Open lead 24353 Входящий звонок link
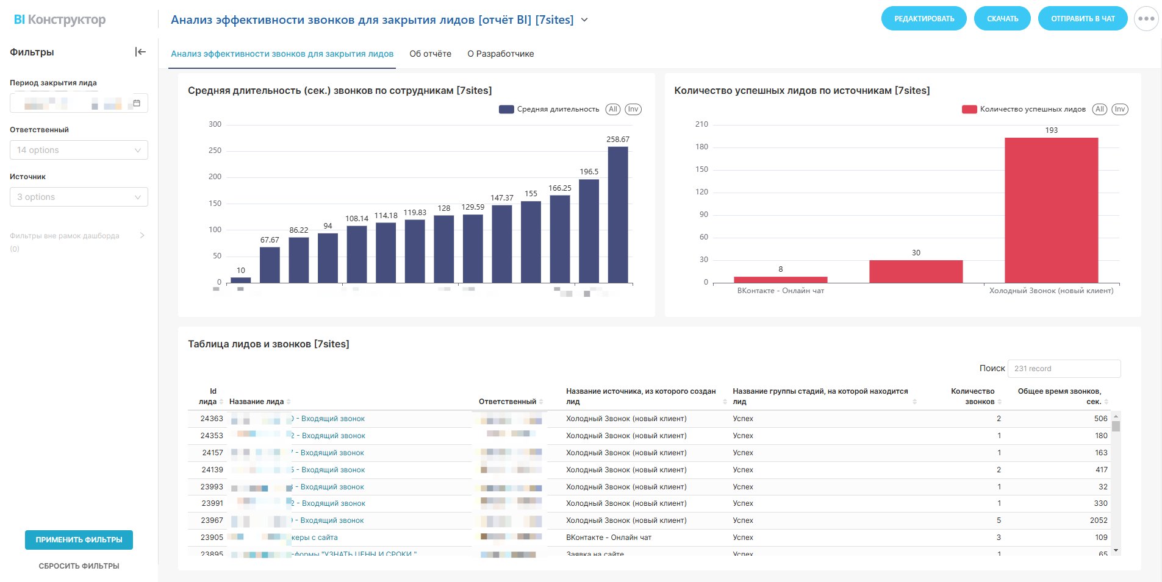Image resolution: width=1162 pixels, height=582 pixels. coord(328,436)
